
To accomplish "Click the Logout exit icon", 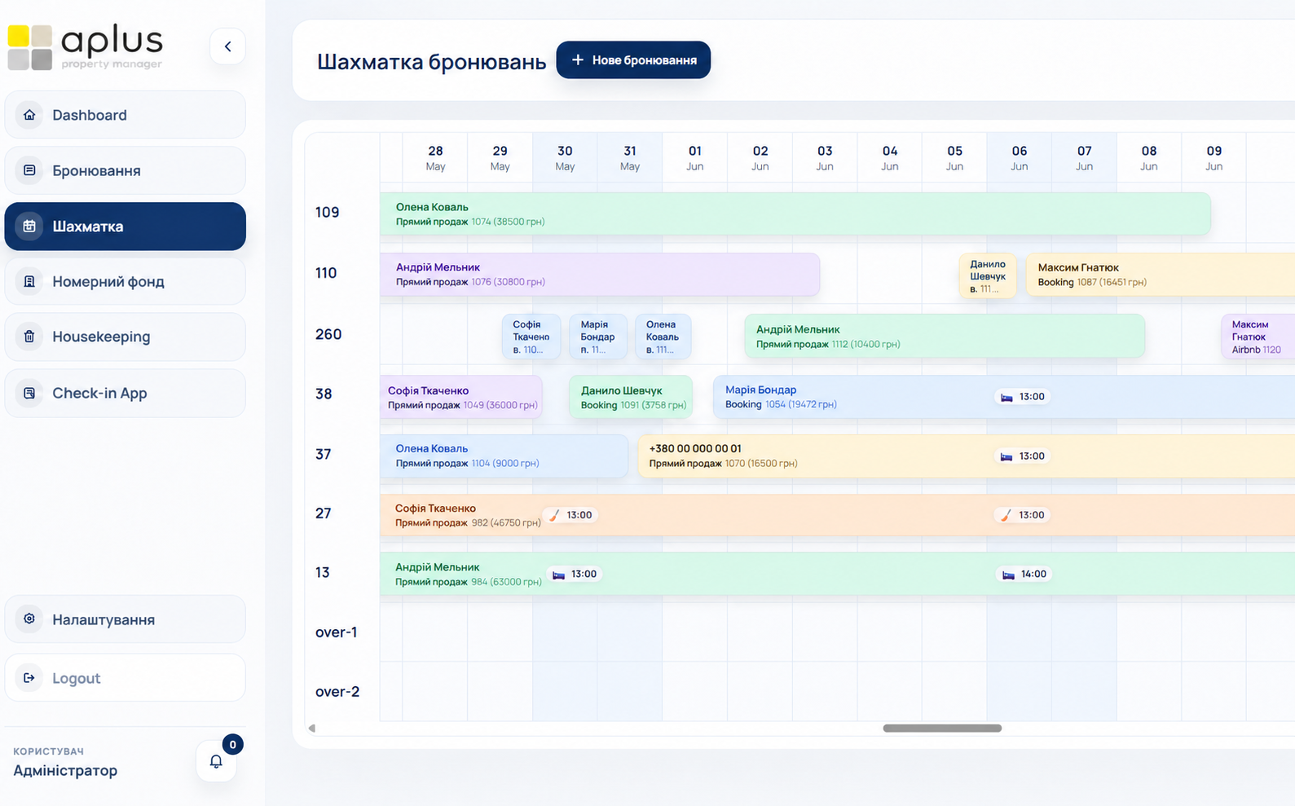I will coord(29,678).
